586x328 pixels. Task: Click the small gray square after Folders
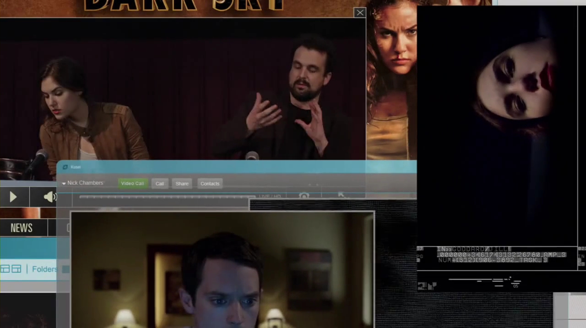point(65,270)
